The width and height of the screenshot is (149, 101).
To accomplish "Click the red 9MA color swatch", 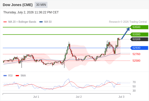I will (17, 76).
